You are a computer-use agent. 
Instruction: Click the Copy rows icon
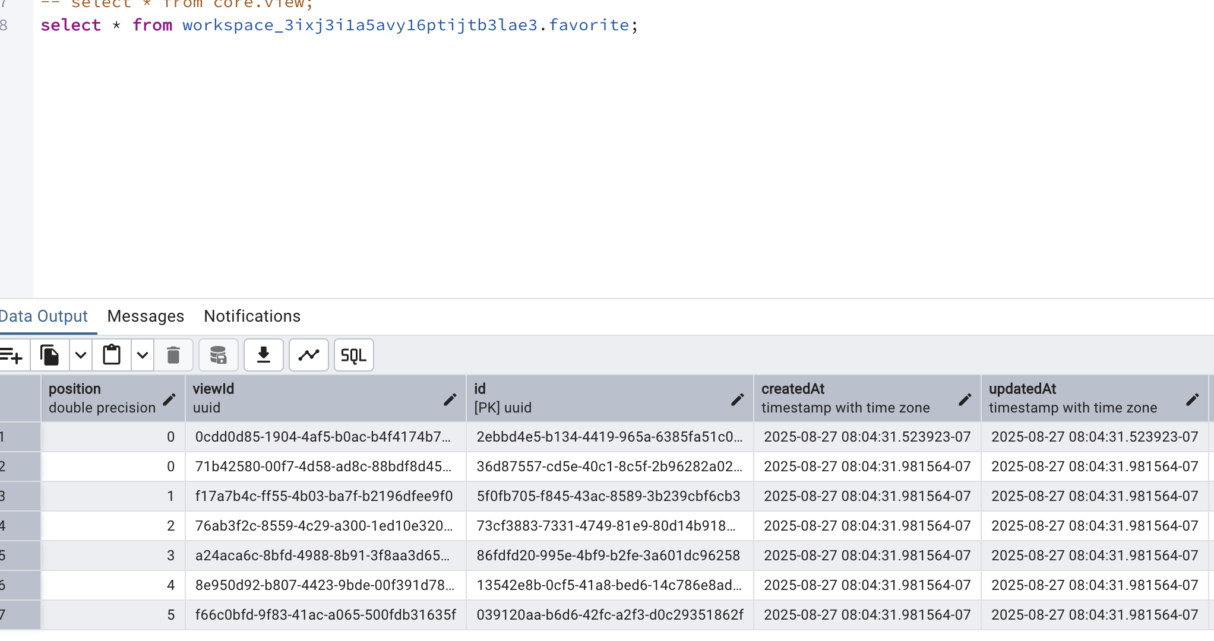click(50, 356)
